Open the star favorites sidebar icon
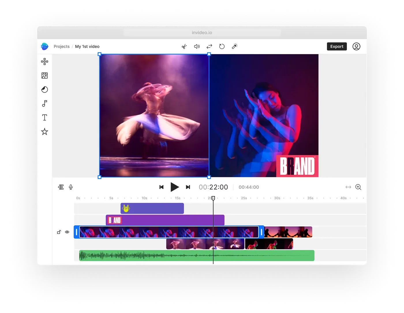404x313 pixels. [x=44, y=132]
